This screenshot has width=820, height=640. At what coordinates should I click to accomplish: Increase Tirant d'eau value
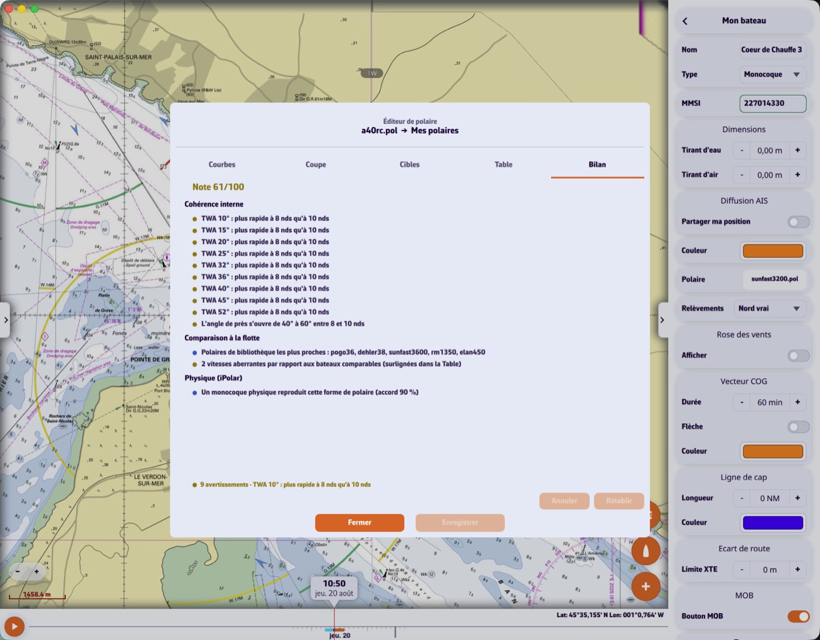tap(797, 150)
